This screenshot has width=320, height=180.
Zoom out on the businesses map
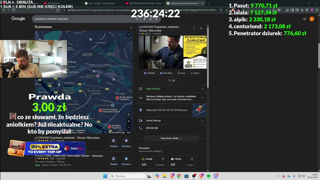click(x=128, y=127)
